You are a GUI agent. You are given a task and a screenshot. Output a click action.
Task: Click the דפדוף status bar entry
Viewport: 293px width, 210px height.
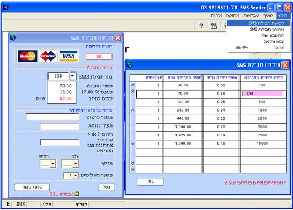[82, 205]
